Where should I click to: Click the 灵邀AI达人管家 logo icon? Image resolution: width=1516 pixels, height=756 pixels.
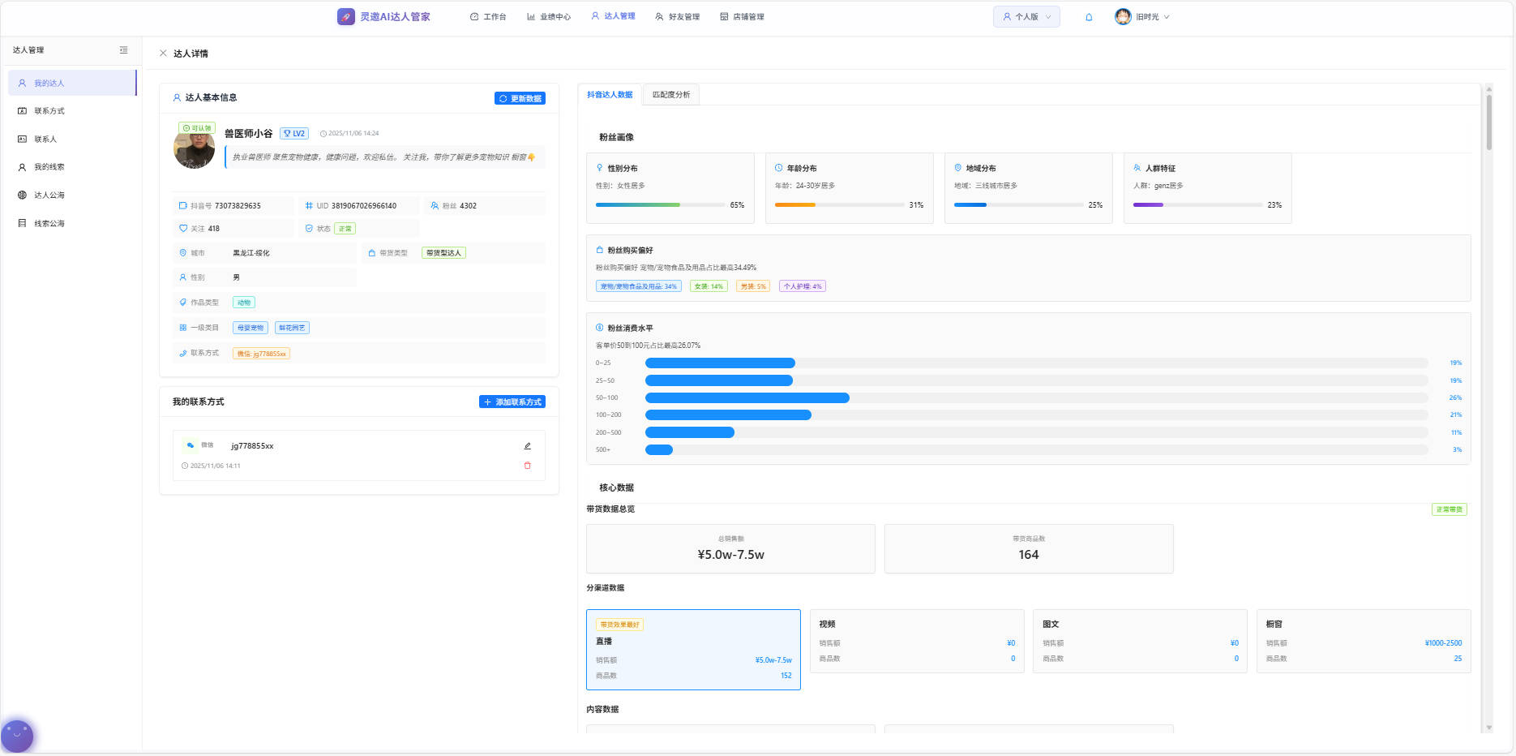click(346, 17)
